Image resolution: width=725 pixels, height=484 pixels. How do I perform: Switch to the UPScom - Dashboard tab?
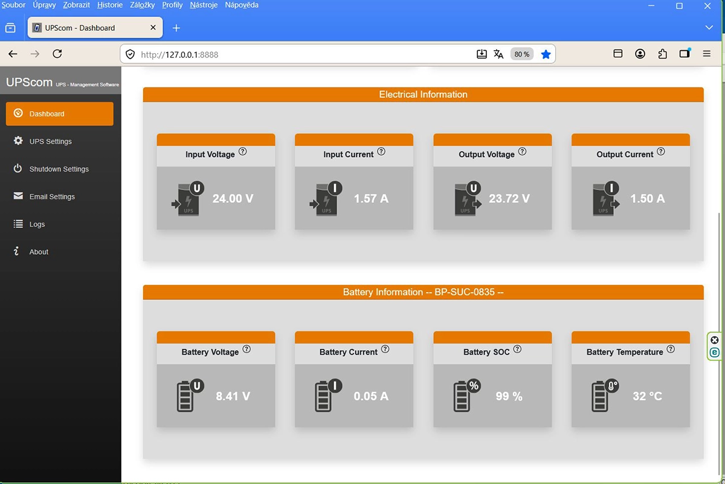click(94, 28)
